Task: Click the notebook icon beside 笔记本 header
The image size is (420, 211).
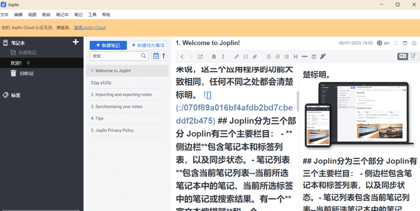Action: click(x=5, y=43)
